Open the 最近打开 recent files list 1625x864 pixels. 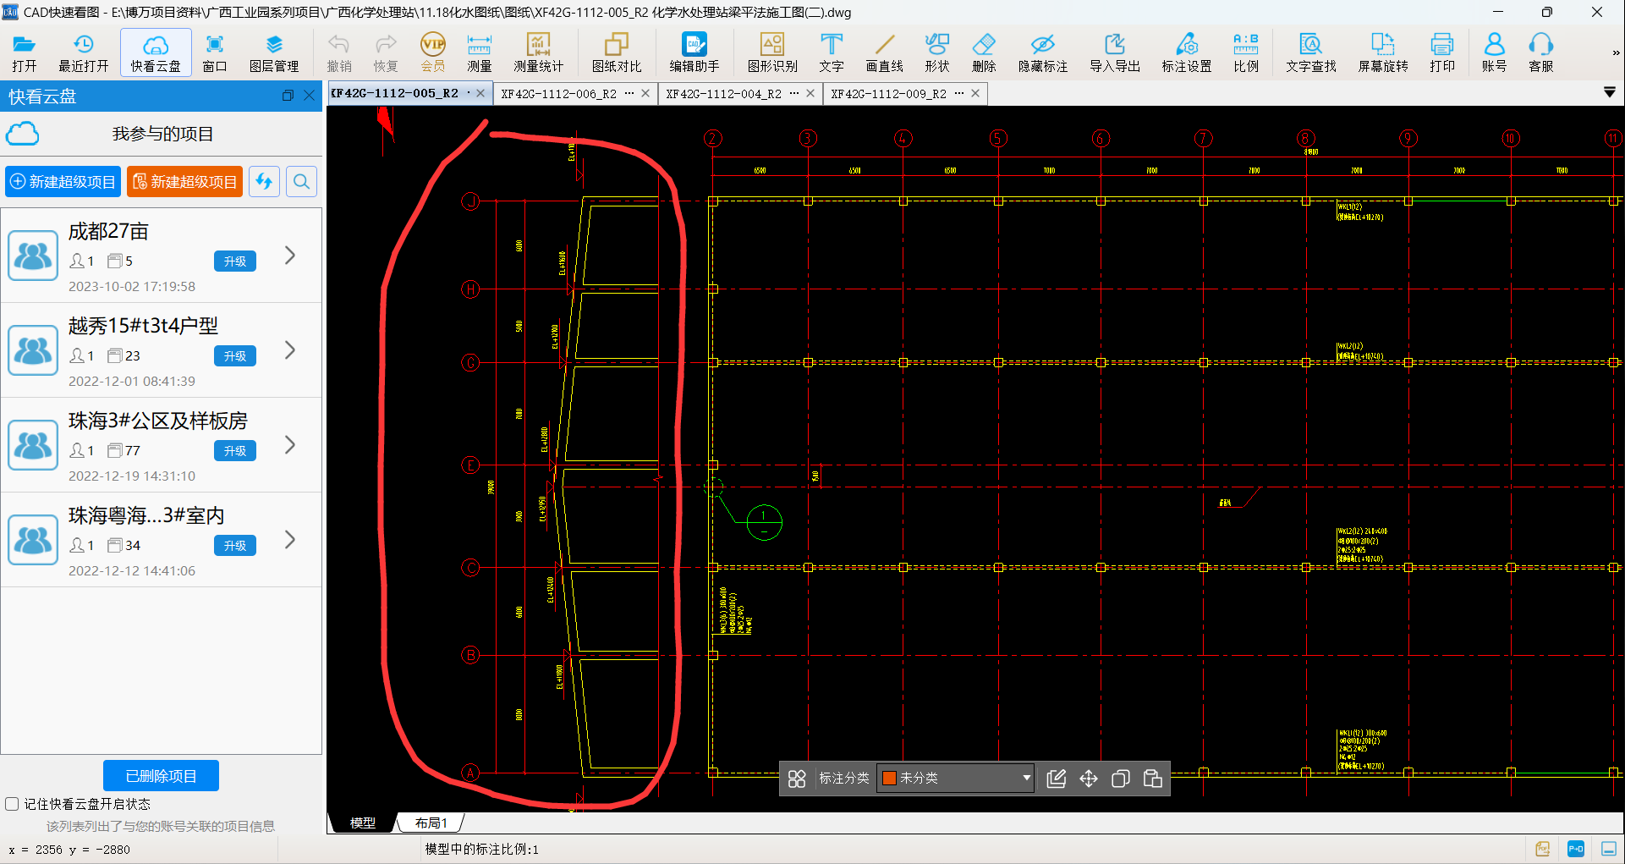pos(83,52)
